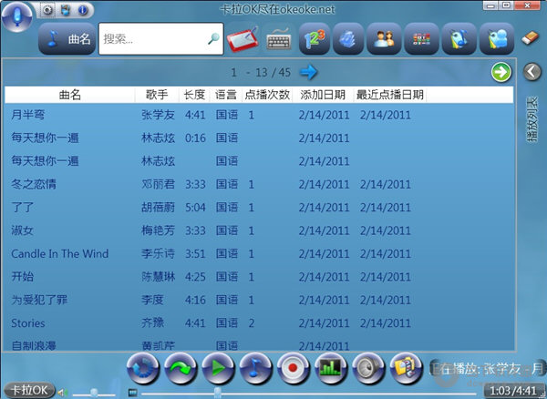Click the 123 number search icon

tap(315, 38)
